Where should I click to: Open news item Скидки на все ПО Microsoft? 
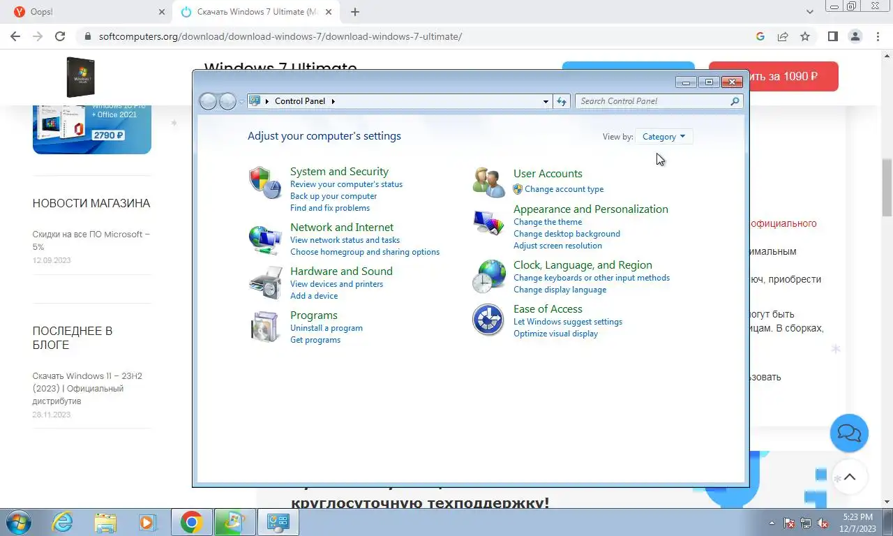(91, 240)
